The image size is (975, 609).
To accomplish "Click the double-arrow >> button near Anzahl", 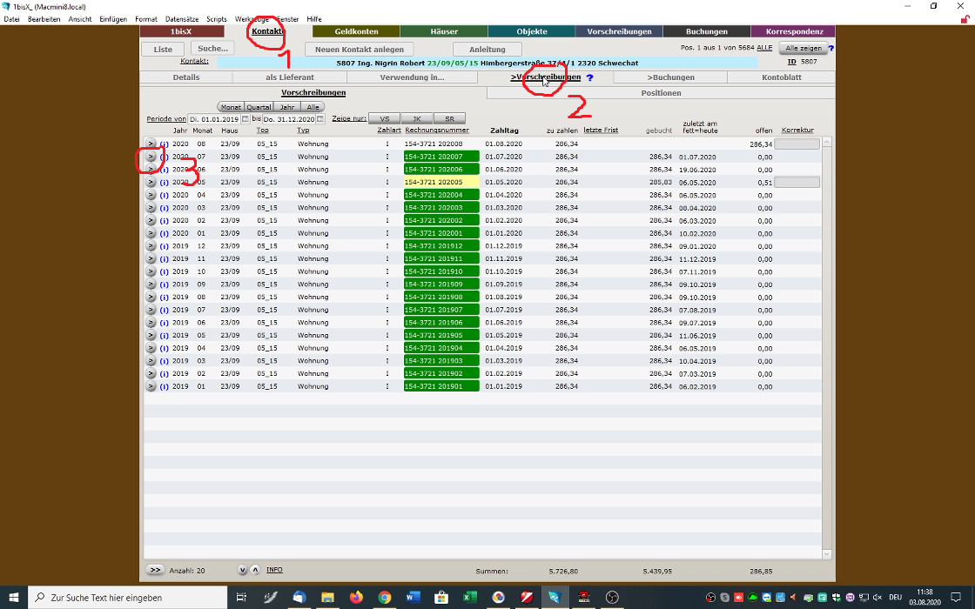I will [x=155, y=570].
